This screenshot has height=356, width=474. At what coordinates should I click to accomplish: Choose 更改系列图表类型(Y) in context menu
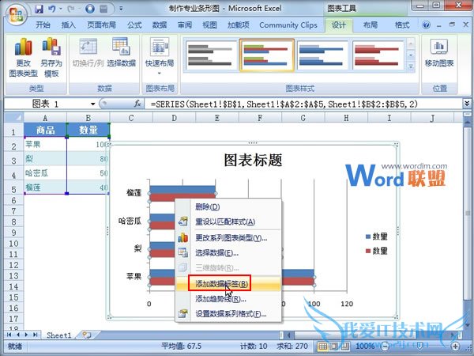228,238
